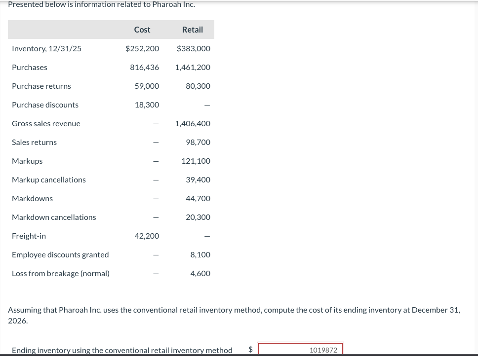The width and height of the screenshot is (478, 356).
Task: Click the Freight-in row label
Action: pos(29,236)
